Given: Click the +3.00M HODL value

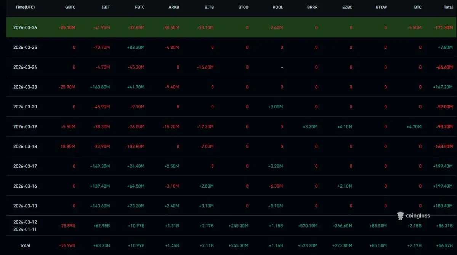Looking at the screenshot, I should point(276,107).
